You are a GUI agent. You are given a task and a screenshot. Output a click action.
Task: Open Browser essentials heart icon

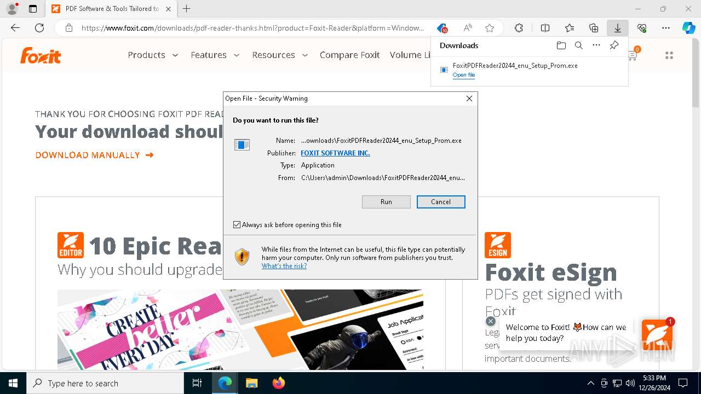point(642,28)
